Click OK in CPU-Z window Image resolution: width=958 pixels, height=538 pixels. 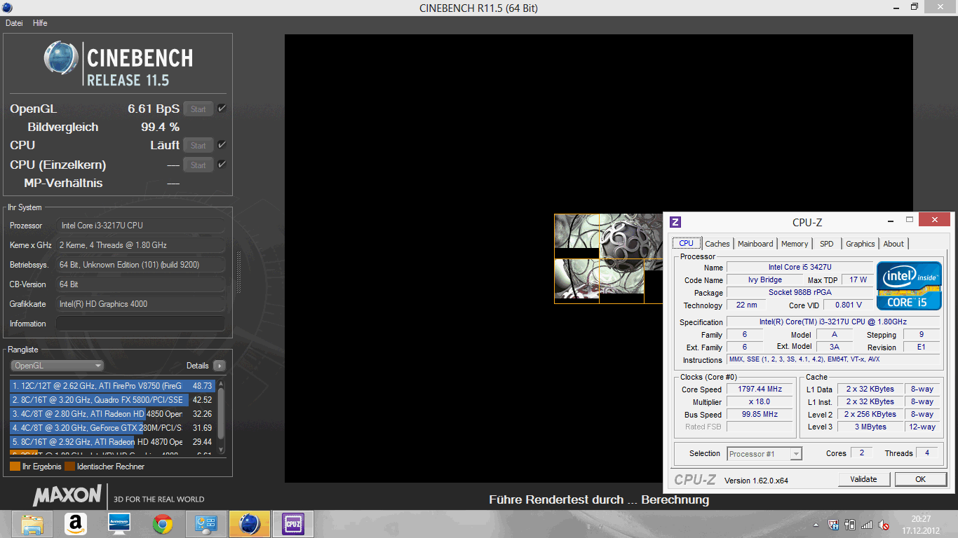920,479
